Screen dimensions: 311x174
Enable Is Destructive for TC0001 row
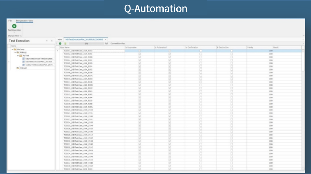point(231,51)
